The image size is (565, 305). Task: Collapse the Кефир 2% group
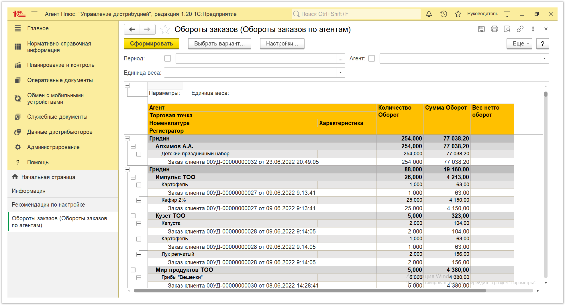point(139,201)
